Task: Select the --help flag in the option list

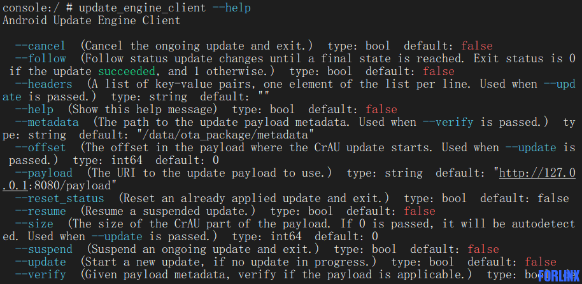Action: [x=34, y=110]
